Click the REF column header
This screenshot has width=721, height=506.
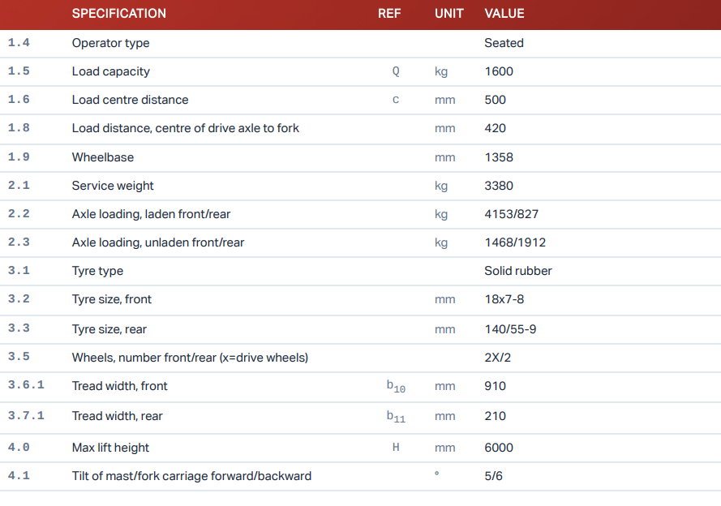click(389, 14)
